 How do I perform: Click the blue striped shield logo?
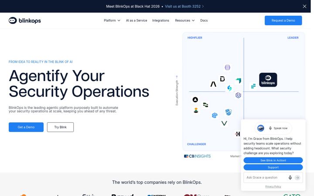pos(229,112)
